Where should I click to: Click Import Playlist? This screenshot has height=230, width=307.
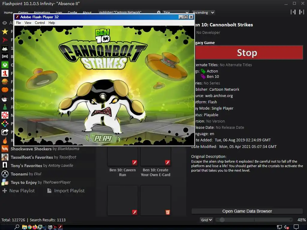point(66,191)
